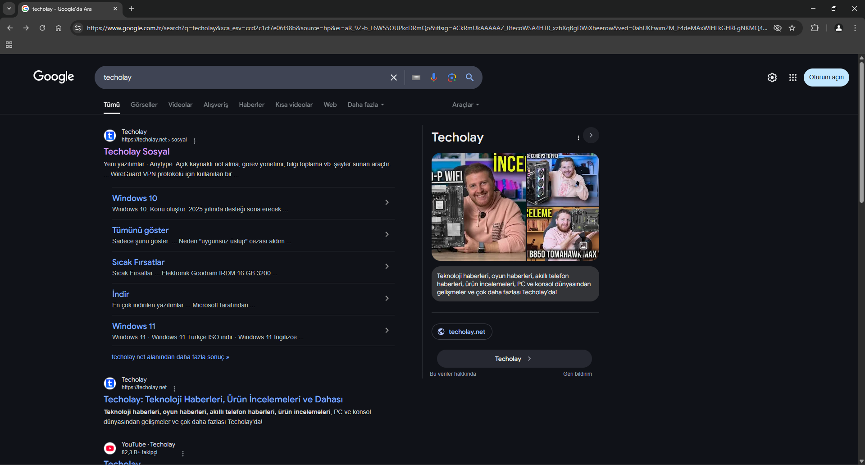Open options for the Techolay Sosyal result
Image resolution: width=865 pixels, height=465 pixels.
pos(195,141)
